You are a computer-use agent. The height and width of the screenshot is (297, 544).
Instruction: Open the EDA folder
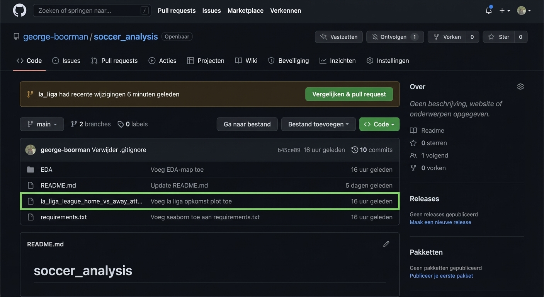pos(46,169)
